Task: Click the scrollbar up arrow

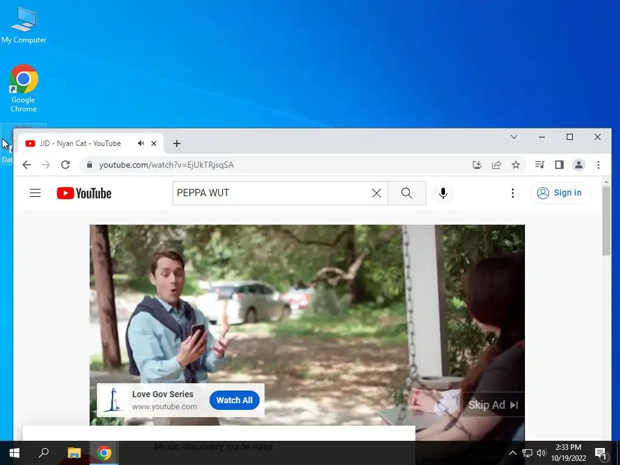Action: click(x=606, y=182)
